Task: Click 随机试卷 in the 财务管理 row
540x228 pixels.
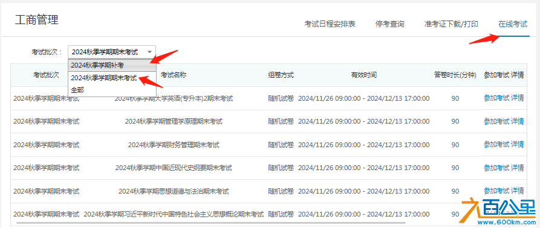Action: pyautogui.click(x=281, y=145)
